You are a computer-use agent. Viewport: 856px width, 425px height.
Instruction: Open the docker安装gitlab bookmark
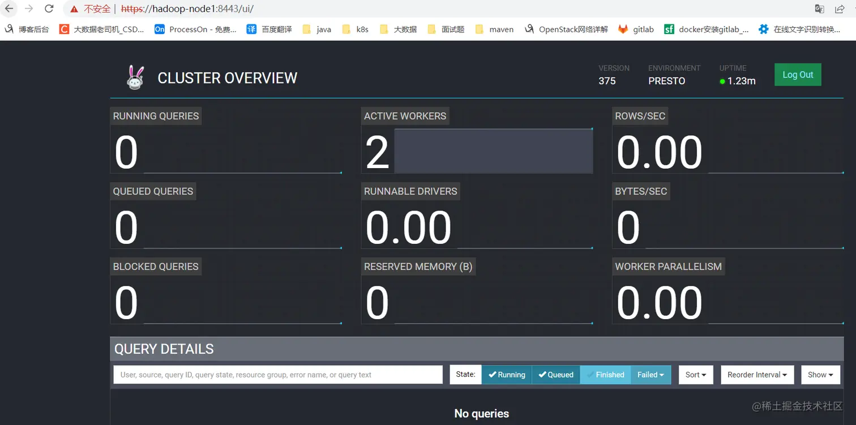click(707, 29)
